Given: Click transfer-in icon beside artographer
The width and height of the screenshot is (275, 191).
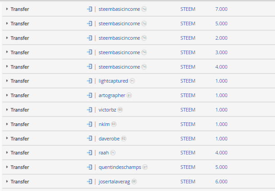Looking at the screenshot, I should (89, 95).
